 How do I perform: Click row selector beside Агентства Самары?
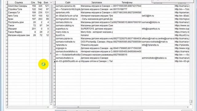[x=7, y=6]
